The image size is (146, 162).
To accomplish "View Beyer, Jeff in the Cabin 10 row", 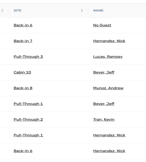I will click(x=104, y=72).
